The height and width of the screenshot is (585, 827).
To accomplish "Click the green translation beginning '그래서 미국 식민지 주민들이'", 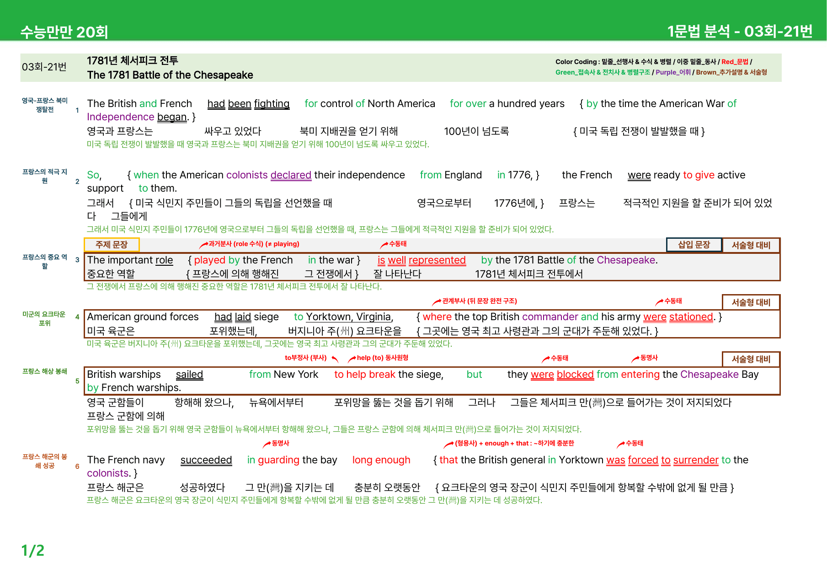I will click(320, 230).
